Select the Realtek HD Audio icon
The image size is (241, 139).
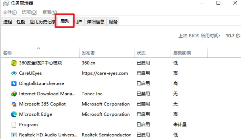click(x=14, y=135)
